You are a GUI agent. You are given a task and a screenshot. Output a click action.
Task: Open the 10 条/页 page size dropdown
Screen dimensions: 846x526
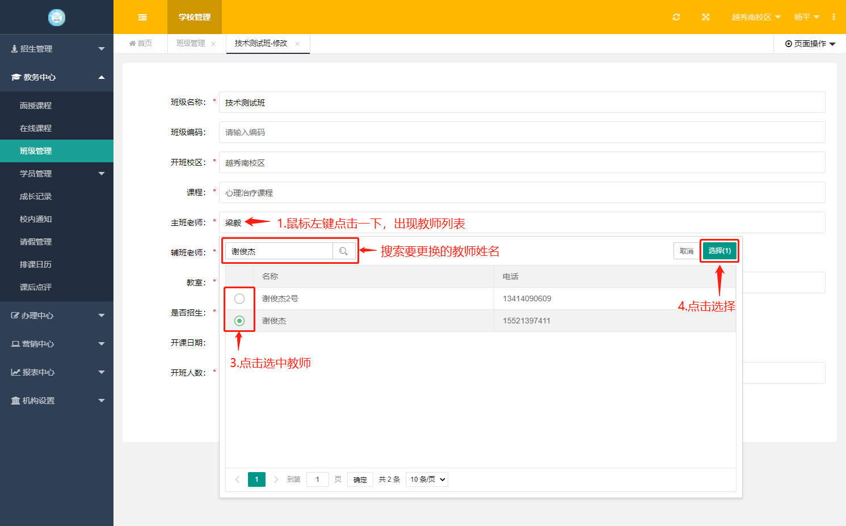(427, 479)
